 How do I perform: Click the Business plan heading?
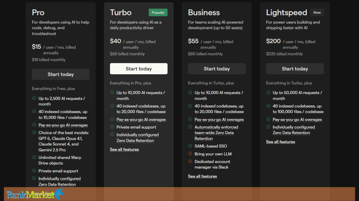click(204, 13)
